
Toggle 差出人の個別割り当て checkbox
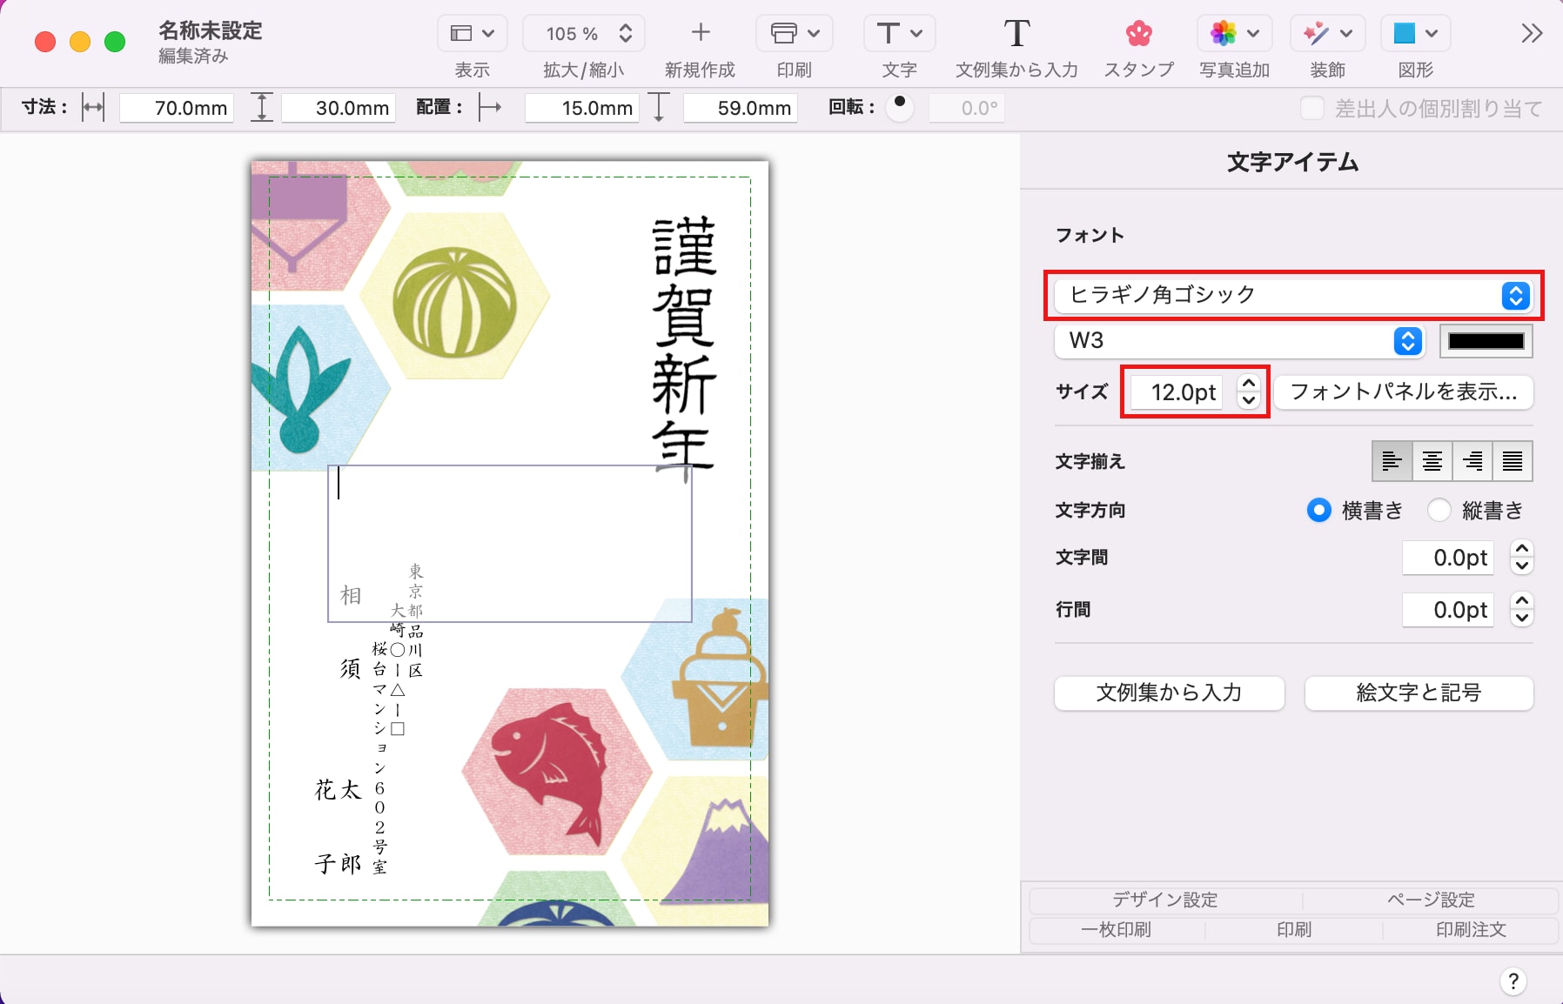pos(1311,108)
